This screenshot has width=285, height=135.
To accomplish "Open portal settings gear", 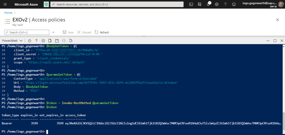I will [x=217, y=4].
